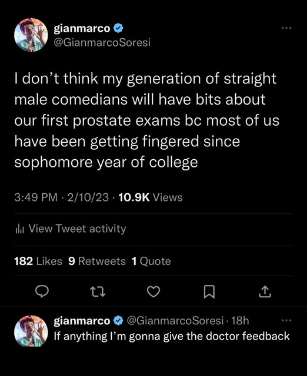This screenshot has height=376, width=307.
Task: Click the bar chart analytics icon
Action: click(x=19, y=229)
